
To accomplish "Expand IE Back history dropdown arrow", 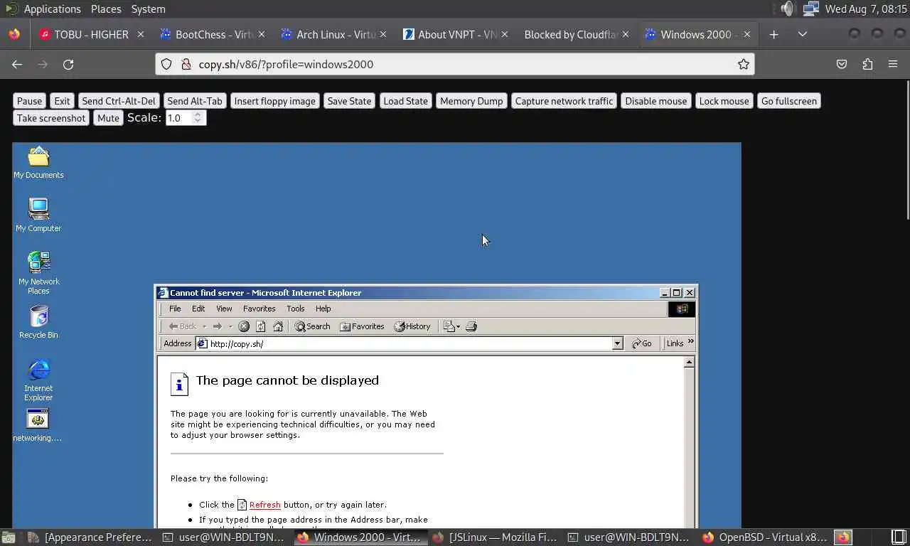I will tap(204, 326).
